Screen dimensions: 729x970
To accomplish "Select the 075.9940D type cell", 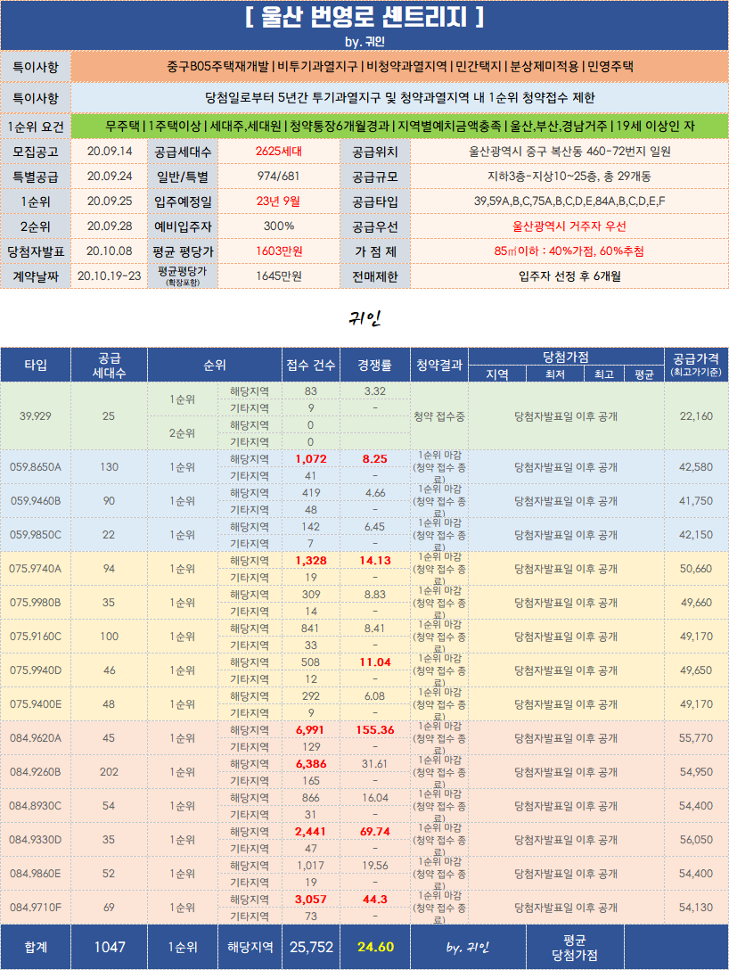I will click(x=36, y=670).
